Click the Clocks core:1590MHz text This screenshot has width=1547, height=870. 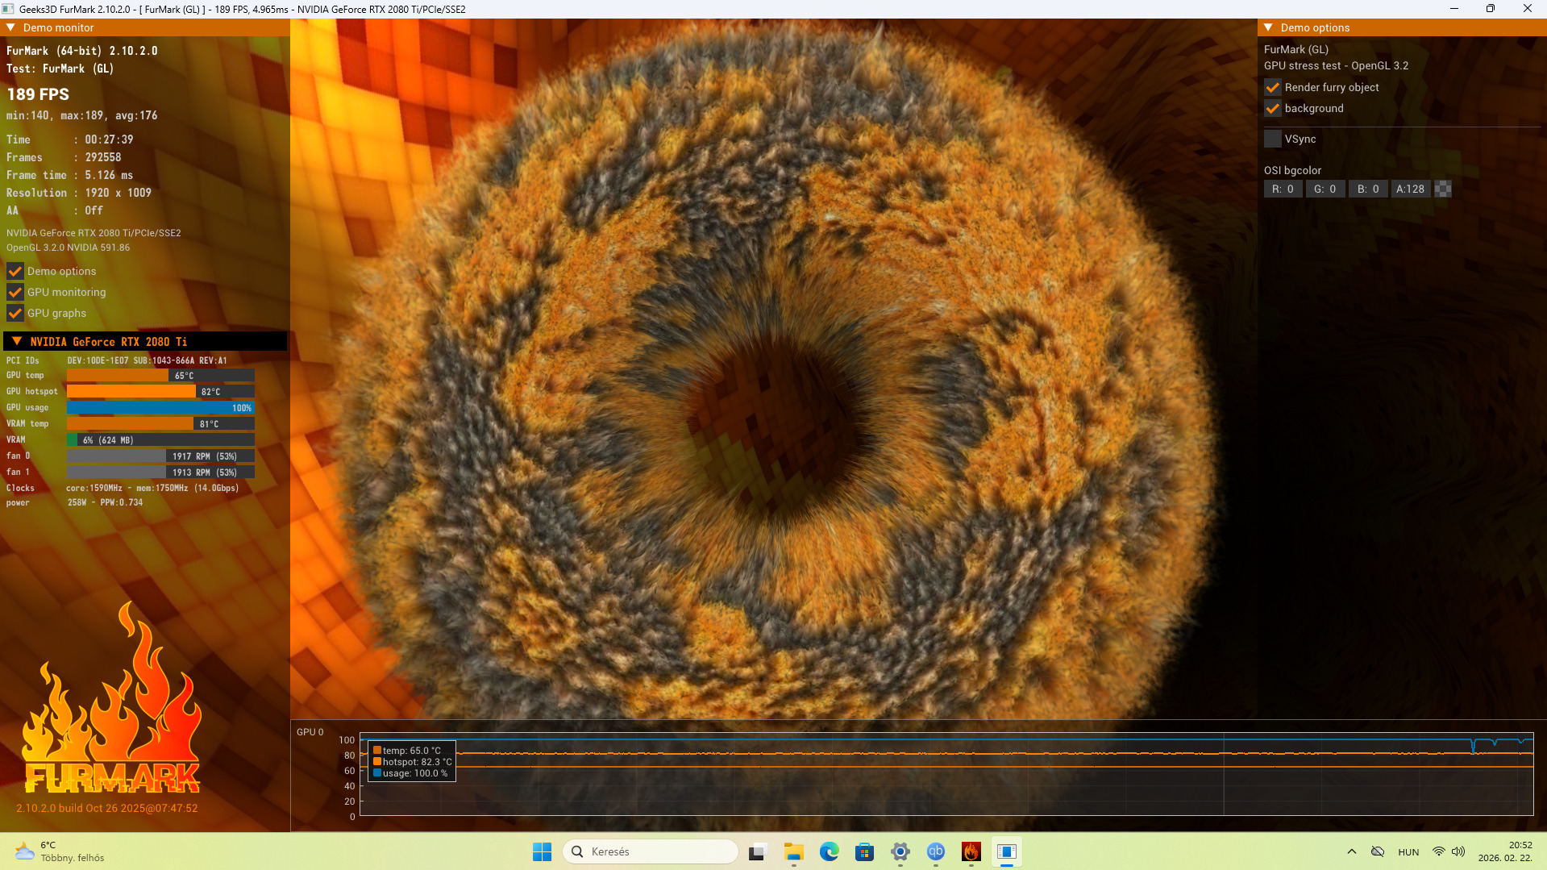coord(152,488)
